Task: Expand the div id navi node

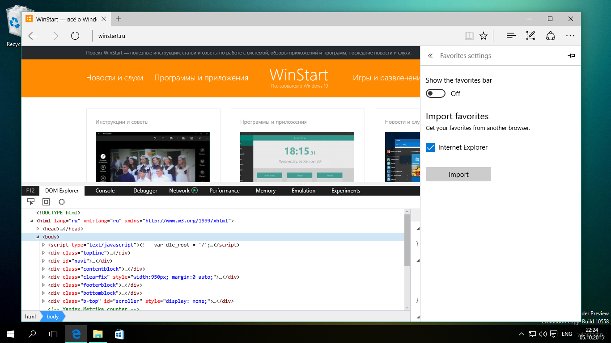Action: (44, 261)
